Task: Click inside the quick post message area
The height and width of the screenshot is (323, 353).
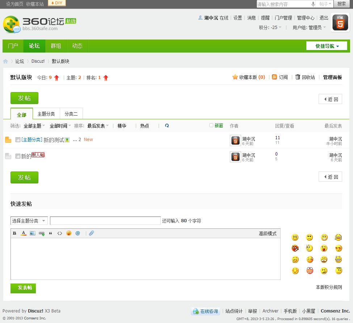Action: (146, 259)
